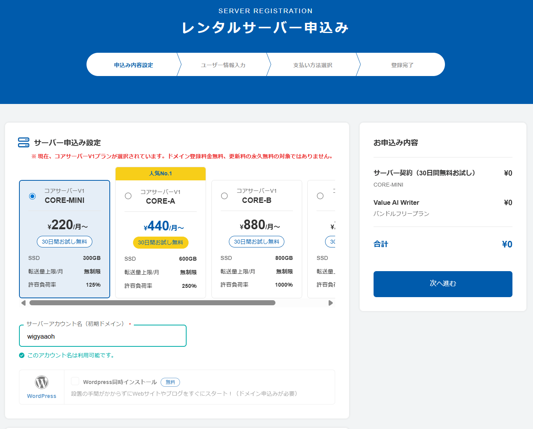Click the server rack icon beside サーバー申込み設定
The image size is (533, 429).
tap(23, 142)
